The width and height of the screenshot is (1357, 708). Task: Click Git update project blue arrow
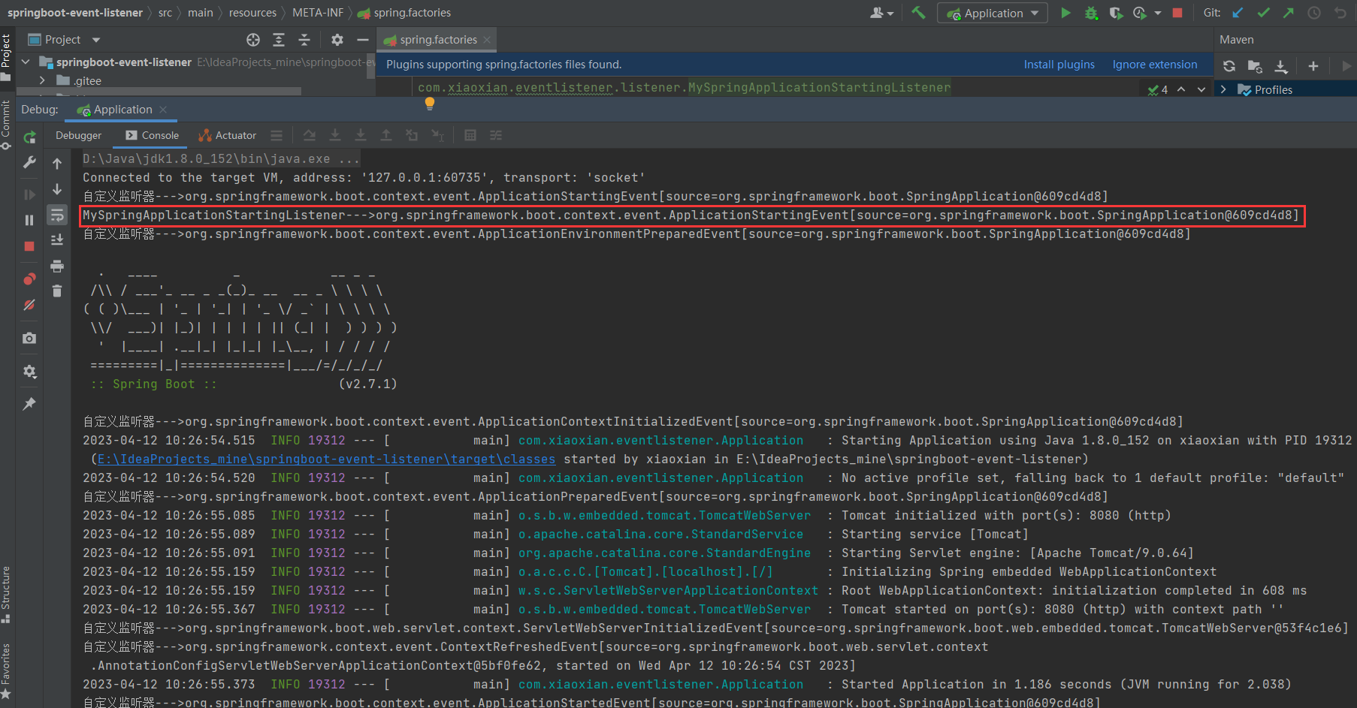(x=1238, y=13)
